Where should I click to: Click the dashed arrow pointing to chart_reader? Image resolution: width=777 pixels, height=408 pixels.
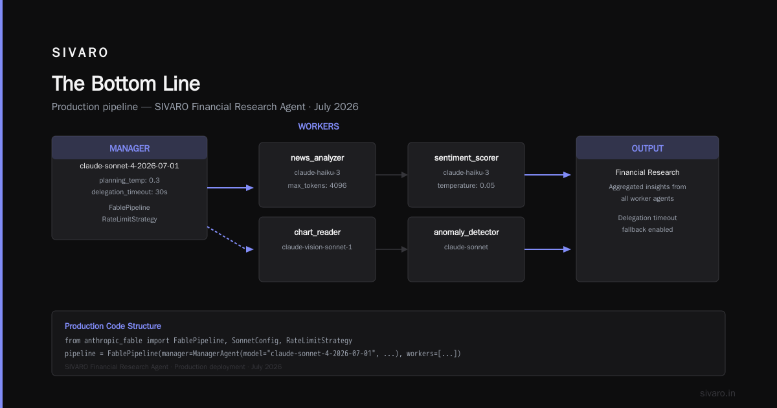[x=231, y=238]
